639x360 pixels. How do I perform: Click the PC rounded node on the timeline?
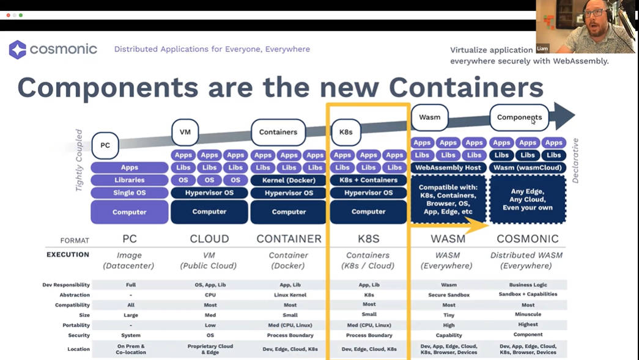coord(105,145)
